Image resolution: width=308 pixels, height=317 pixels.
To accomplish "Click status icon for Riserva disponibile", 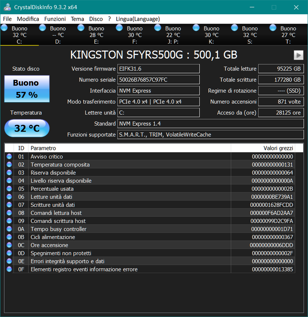I will tap(9, 173).
